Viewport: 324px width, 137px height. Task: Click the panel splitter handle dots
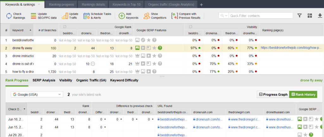pyautogui.click(x=162, y=76)
